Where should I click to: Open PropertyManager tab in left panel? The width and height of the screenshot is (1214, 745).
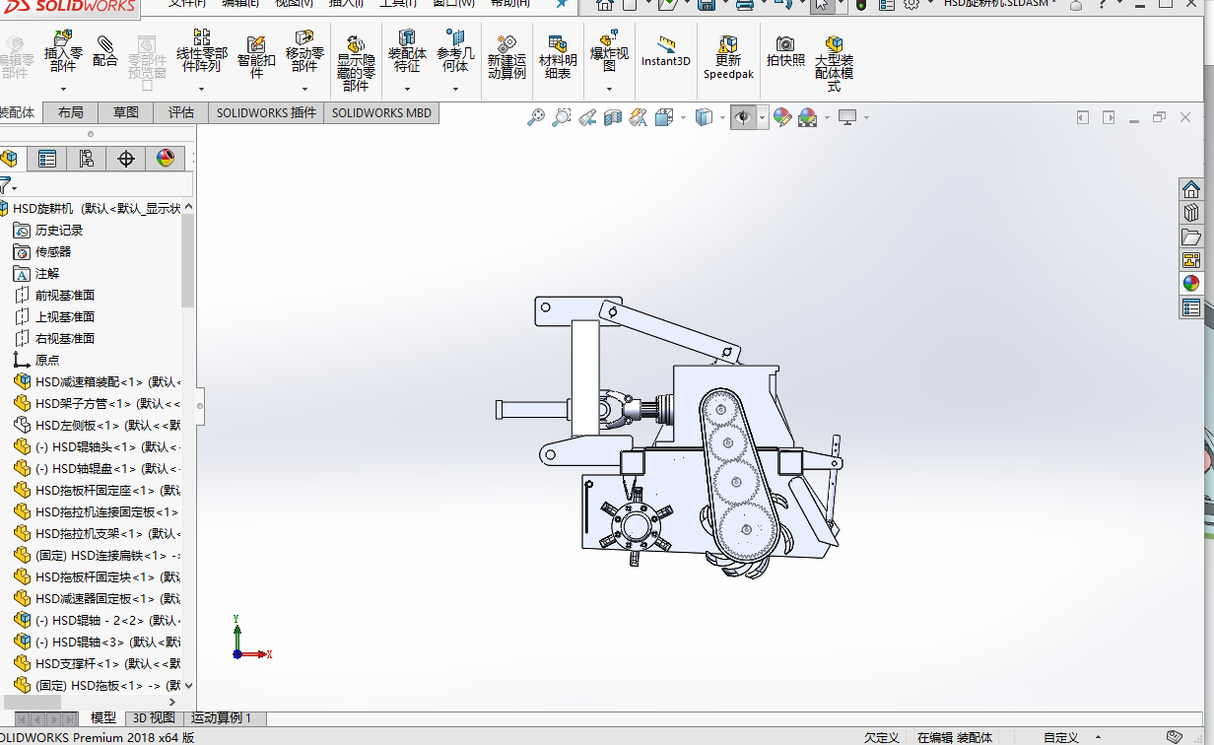coord(47,159)
